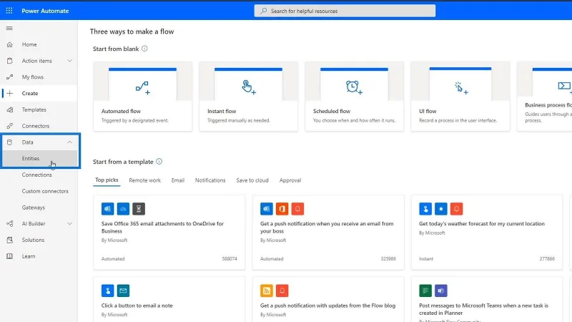Open Entities under Data
The width and height of the screenshot is (572, 322).
pyautogui.click(x=39, y=158)
